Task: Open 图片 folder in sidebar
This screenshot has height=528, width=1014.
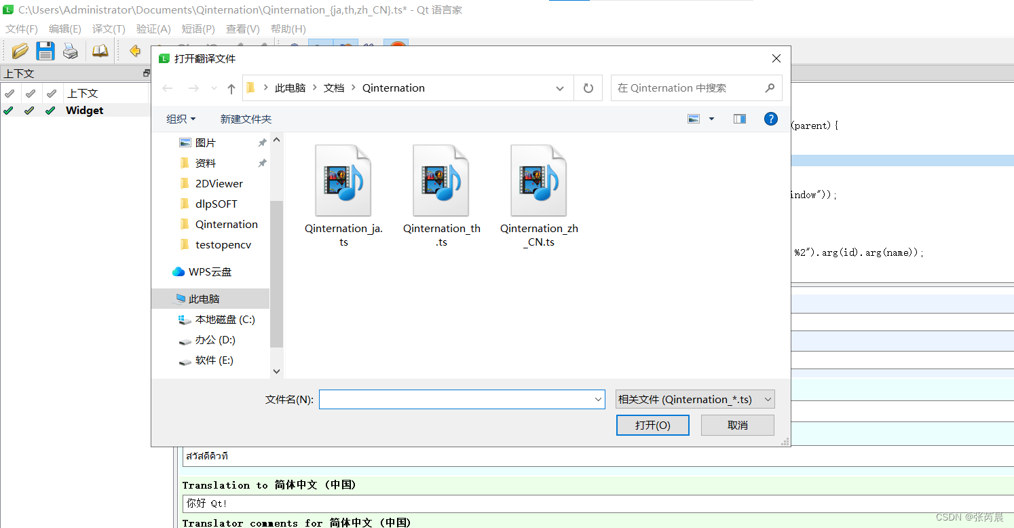Action: (205, 143)
